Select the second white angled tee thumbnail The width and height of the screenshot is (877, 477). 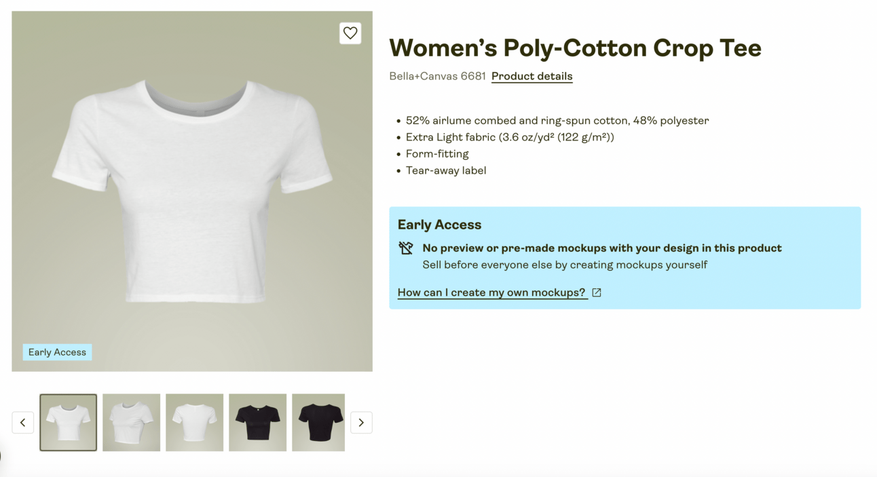coord(132,422)
